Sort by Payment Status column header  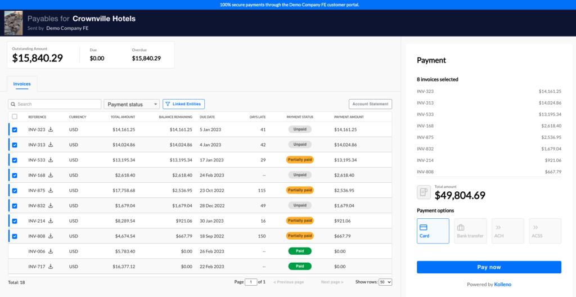tap(300, 117)
